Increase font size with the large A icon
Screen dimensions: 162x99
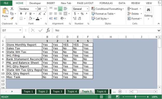point(40,14)
